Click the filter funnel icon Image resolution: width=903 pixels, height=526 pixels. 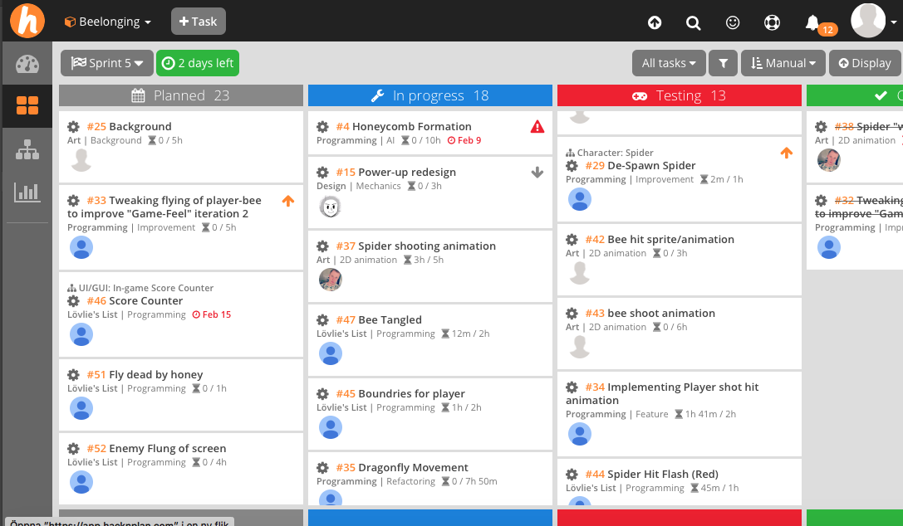point(724,63)
